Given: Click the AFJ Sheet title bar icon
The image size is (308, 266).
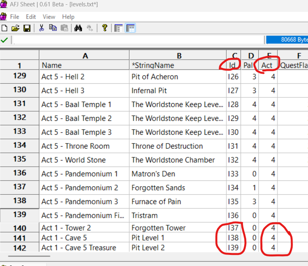Looking at the screenshot, I should [x=4, y=4].
